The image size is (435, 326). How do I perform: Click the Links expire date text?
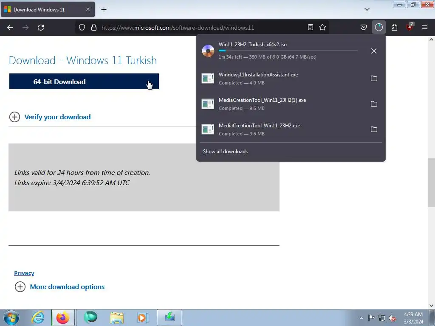click(72, 183)
